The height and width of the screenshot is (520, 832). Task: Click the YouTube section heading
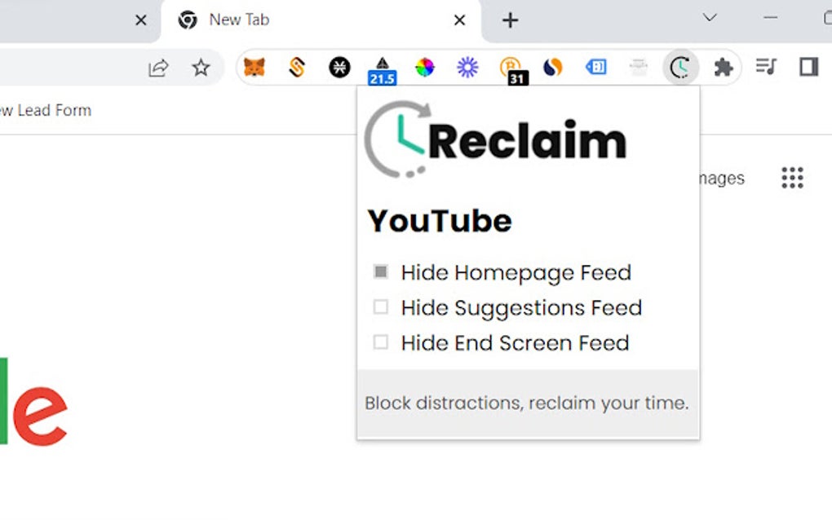(440, 221)
